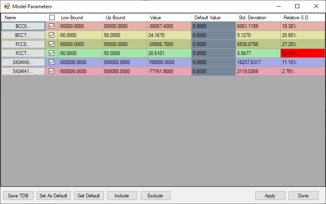Toggle the SIGMA1 row checkbox

[52, 71]
